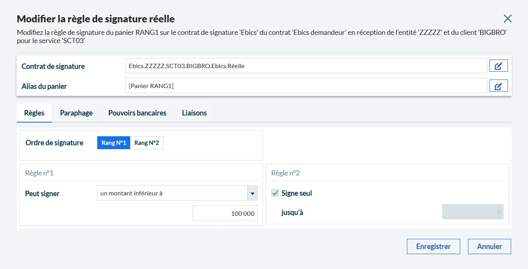This screenshot has height=269, width=528.
Task: Click the 'Signe seul' label text
Action: click(x=297, y=193)
